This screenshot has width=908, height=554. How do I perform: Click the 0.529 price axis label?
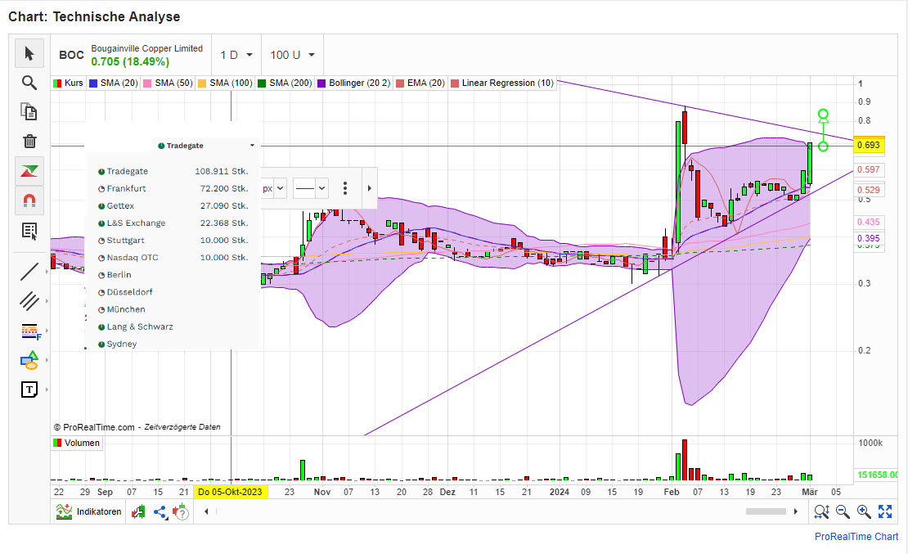(869, 190)
